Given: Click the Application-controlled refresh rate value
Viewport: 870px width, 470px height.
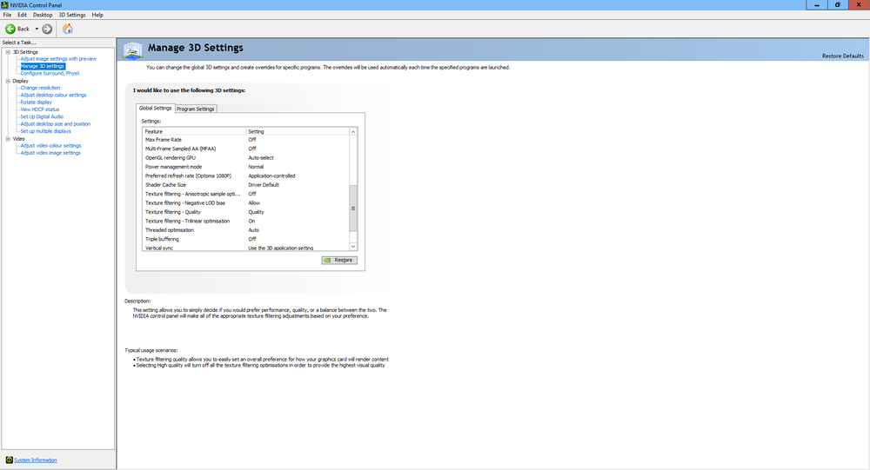Looking at the screenshot, I should (271, 175).
